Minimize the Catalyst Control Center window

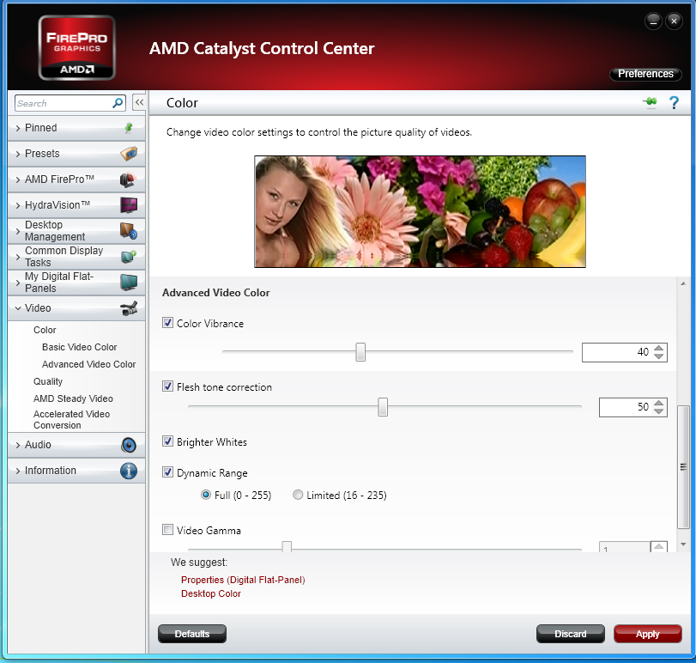(x=653, y=21)
